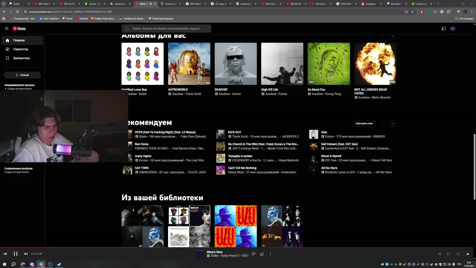Open Windows taskbar search
The image size is (476, 268).
(x=13, y=264)
